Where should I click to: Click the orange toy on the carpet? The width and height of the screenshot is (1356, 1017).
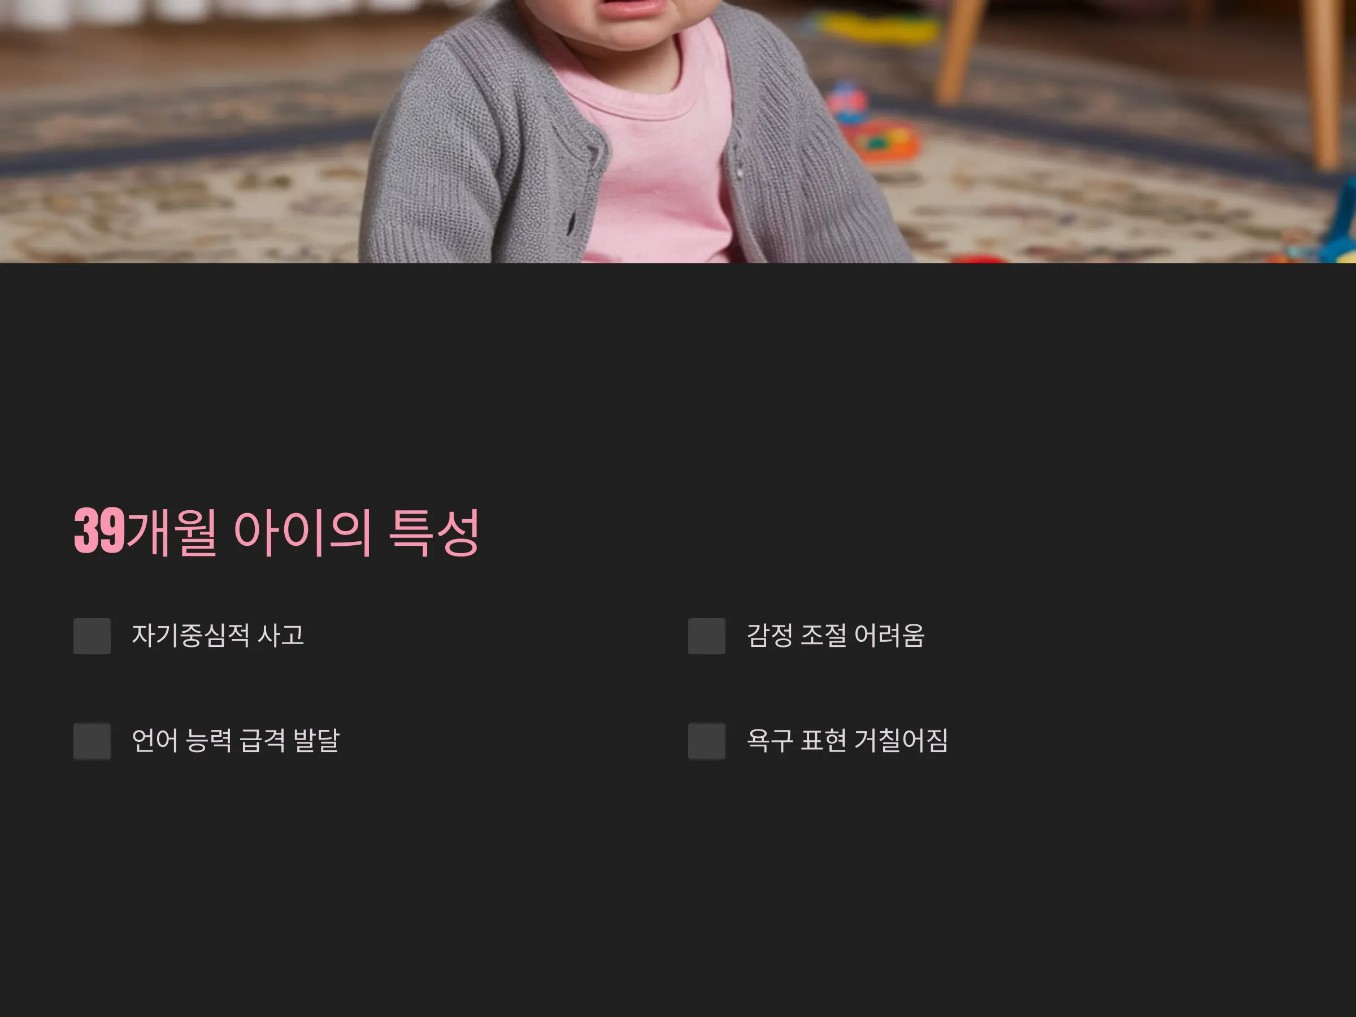point(883,143)
